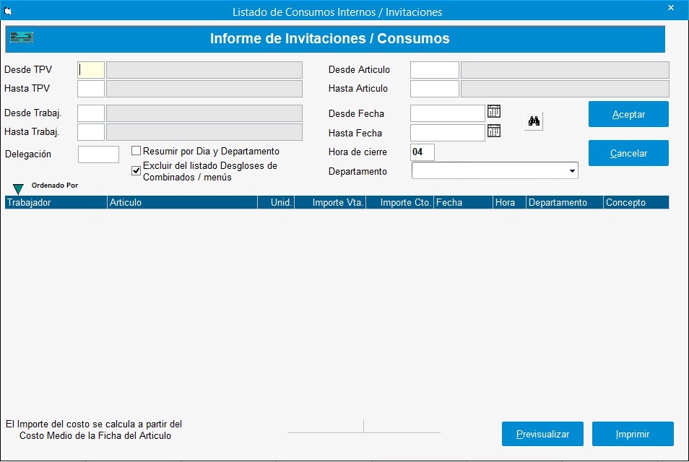
Task: Uncheck Excluir del listado Desgloses de Combinados
Action: pos(135,170)
